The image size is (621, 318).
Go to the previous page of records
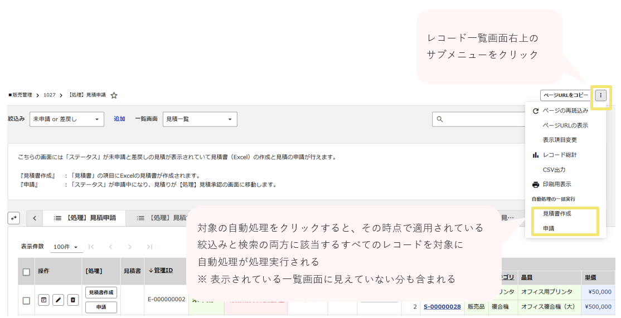pos(110,247)
